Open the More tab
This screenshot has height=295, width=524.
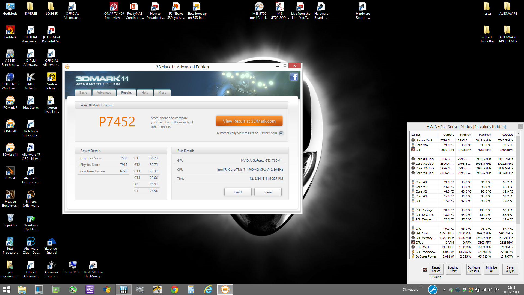click(162, 93)
